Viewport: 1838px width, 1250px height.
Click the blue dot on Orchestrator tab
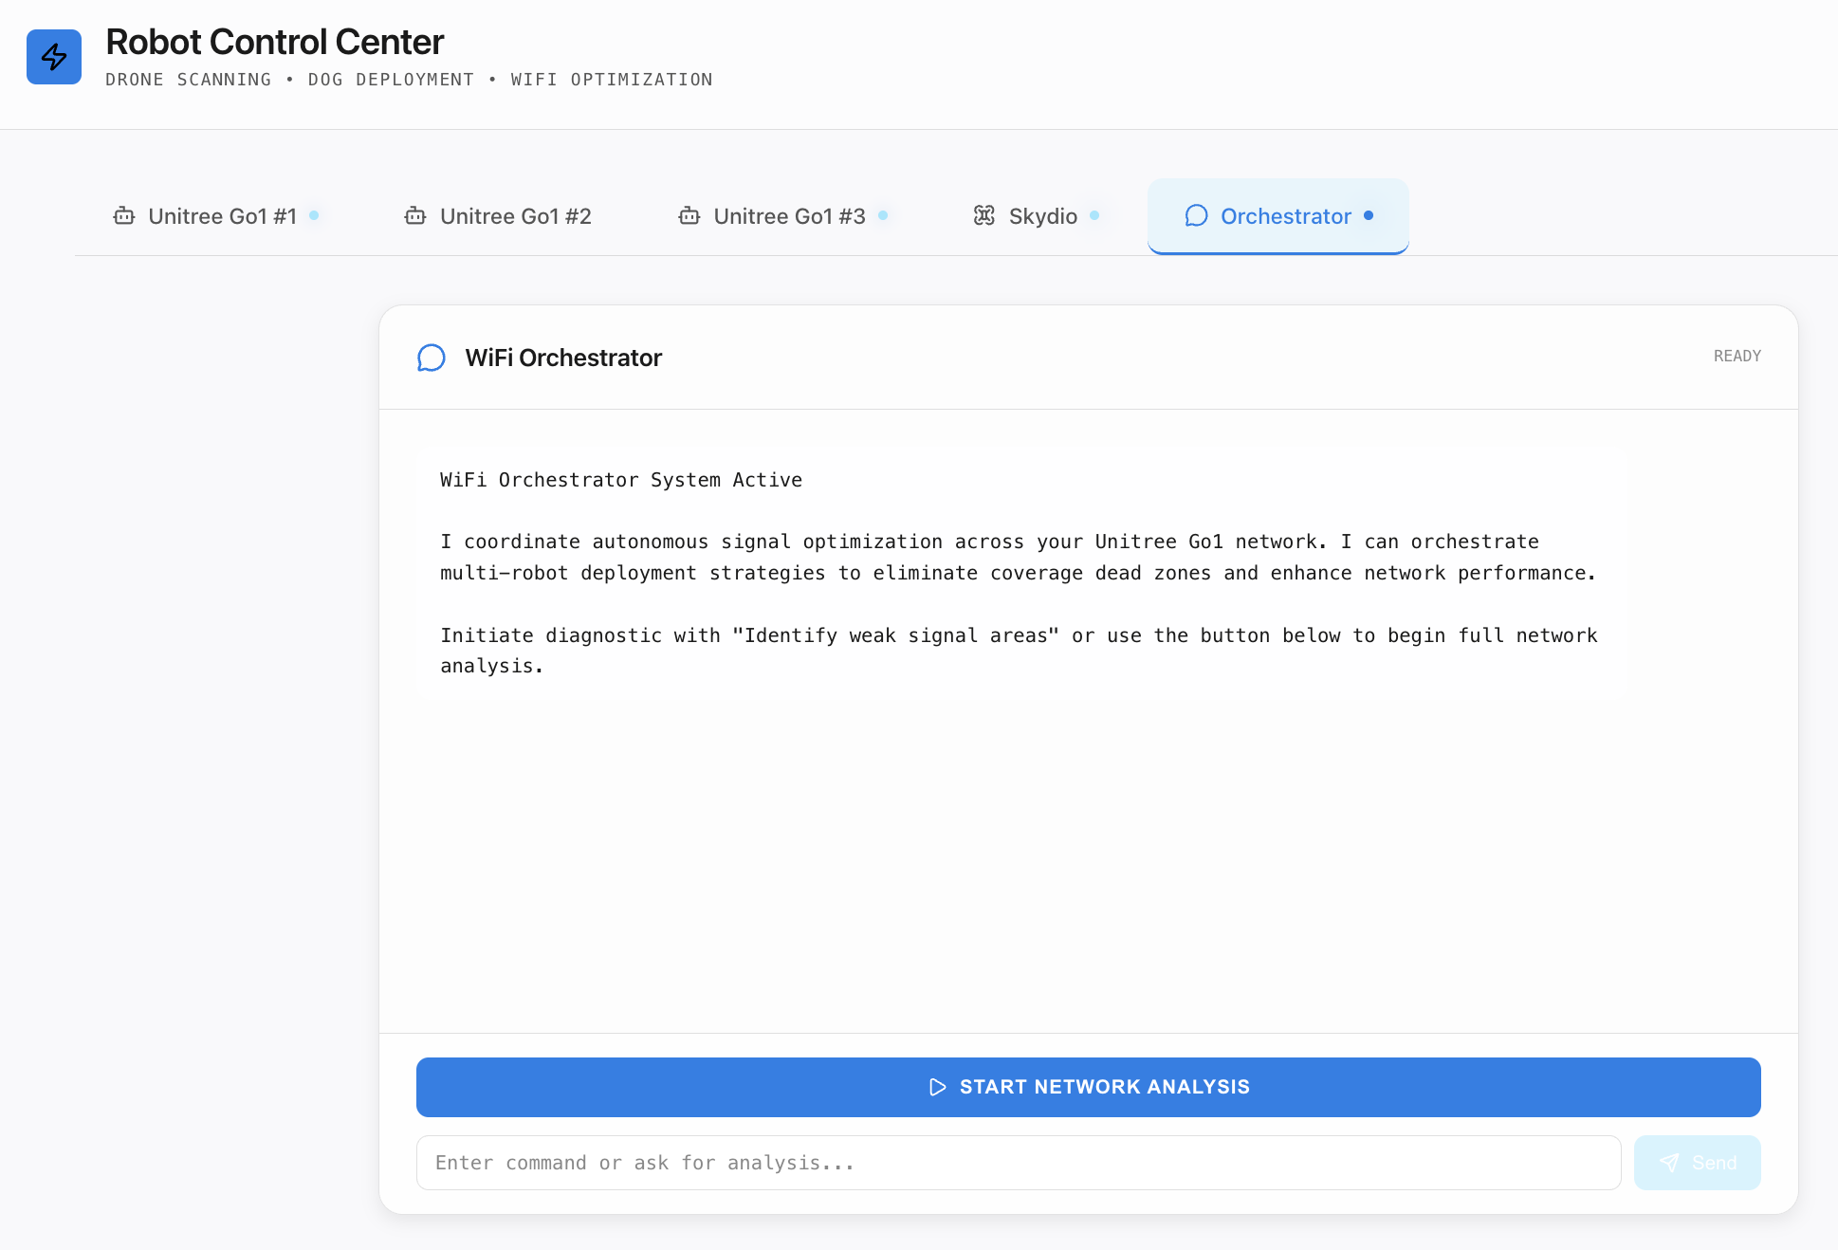click(x=1369, y=215)
